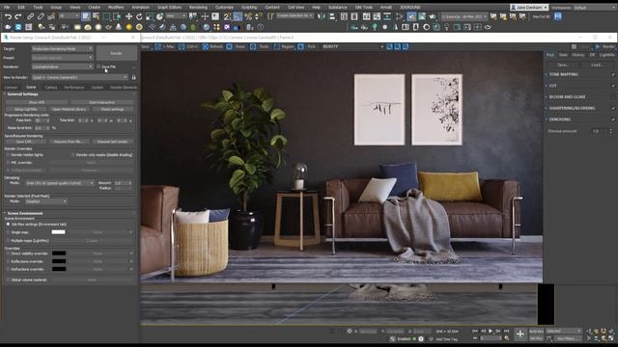The height and width of the screenshot is (347, 618).
Task: Toggle the Angle Snap icon
Action: click(238, 16)
